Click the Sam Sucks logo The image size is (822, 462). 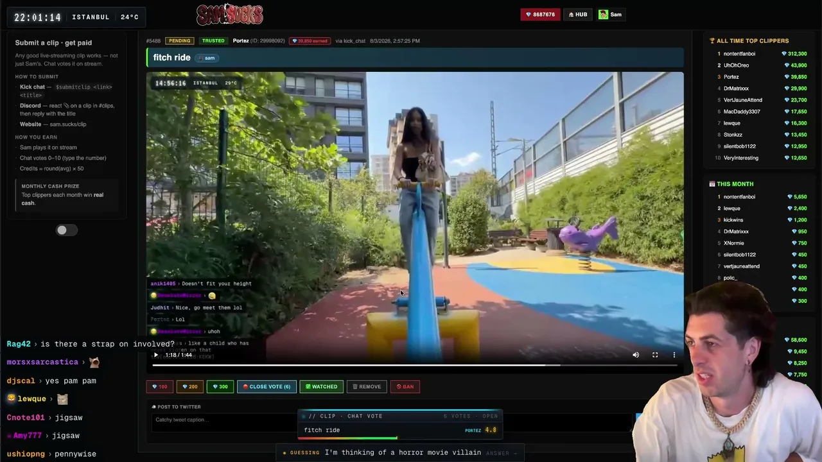[230, 14]
